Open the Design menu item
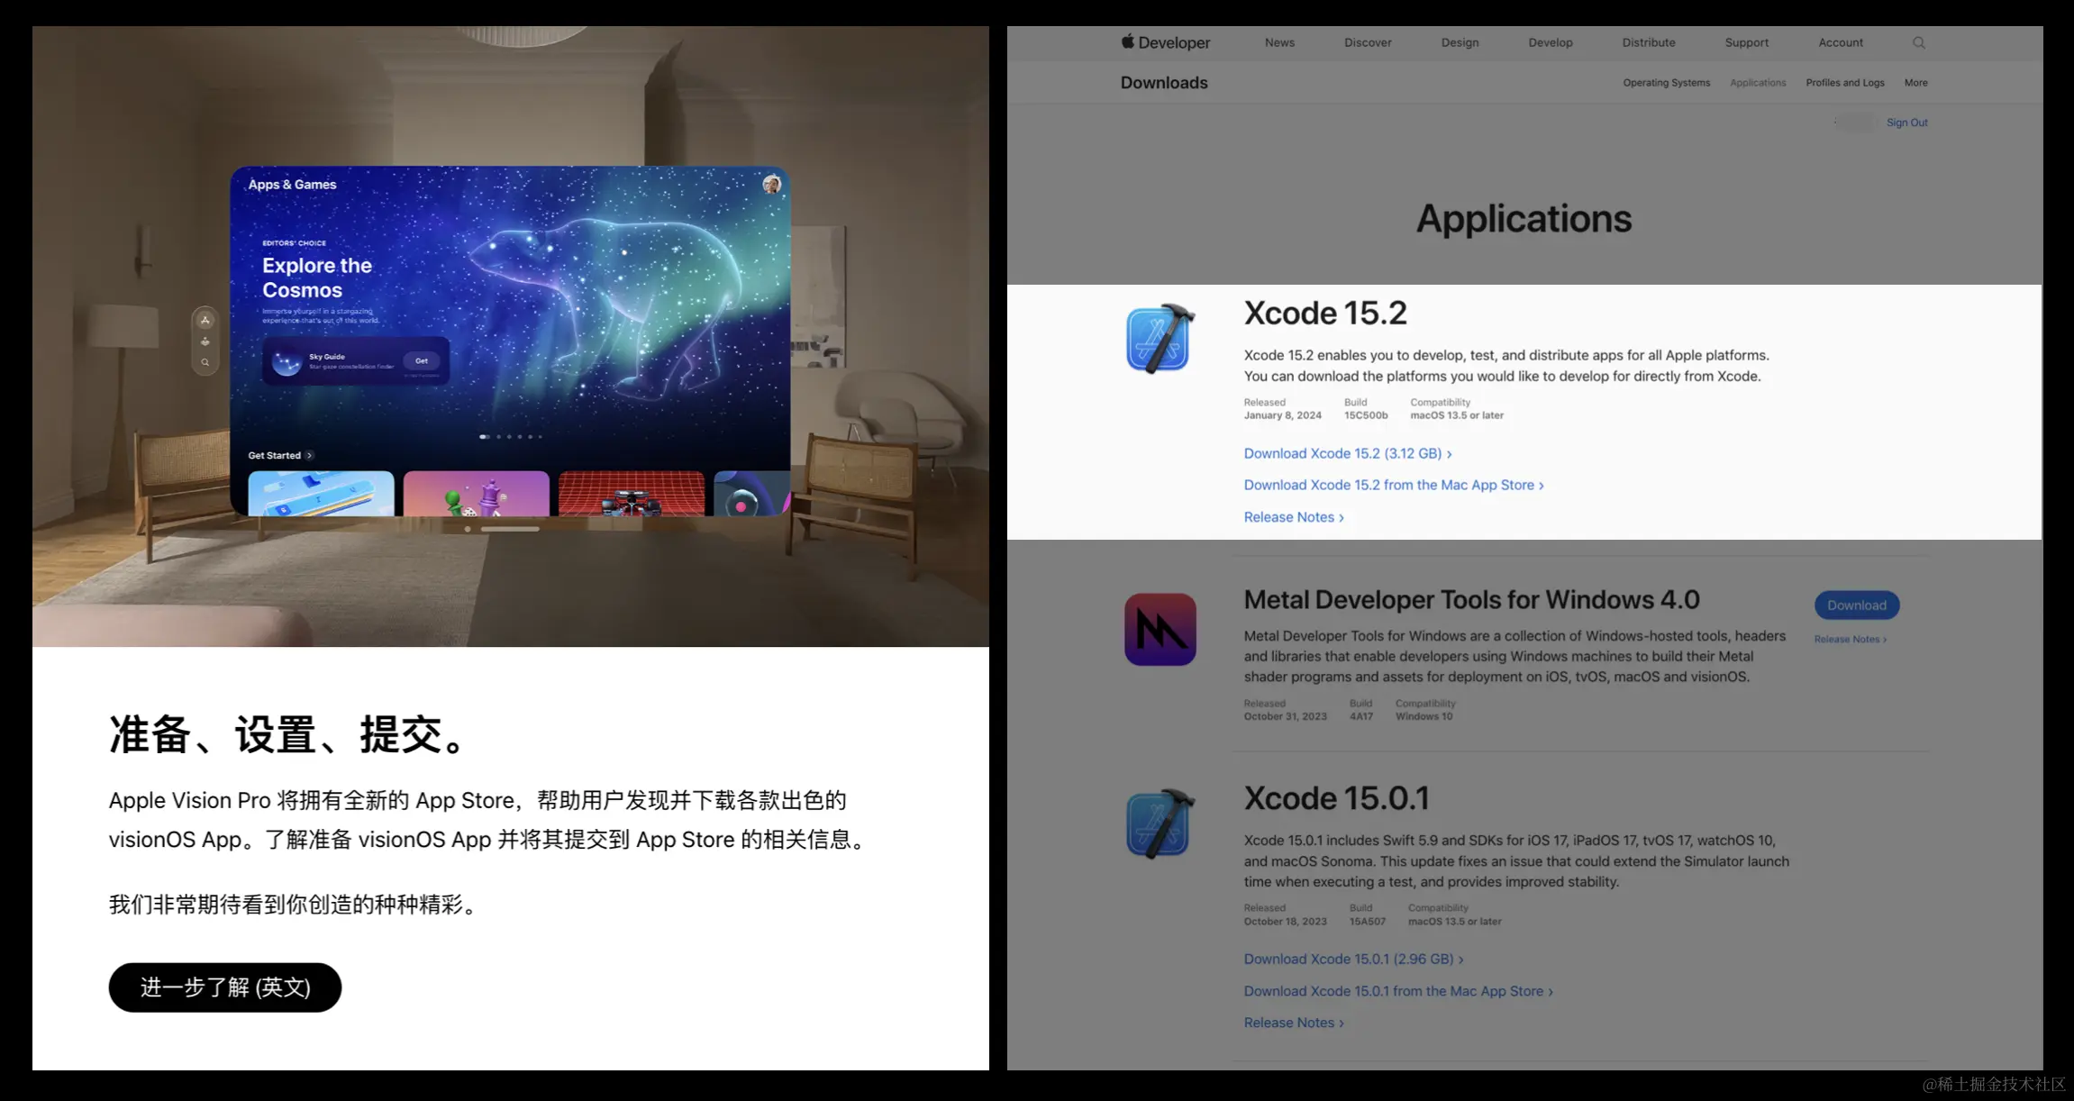Screen dimensions: 2074x1101 [1460, 42]
